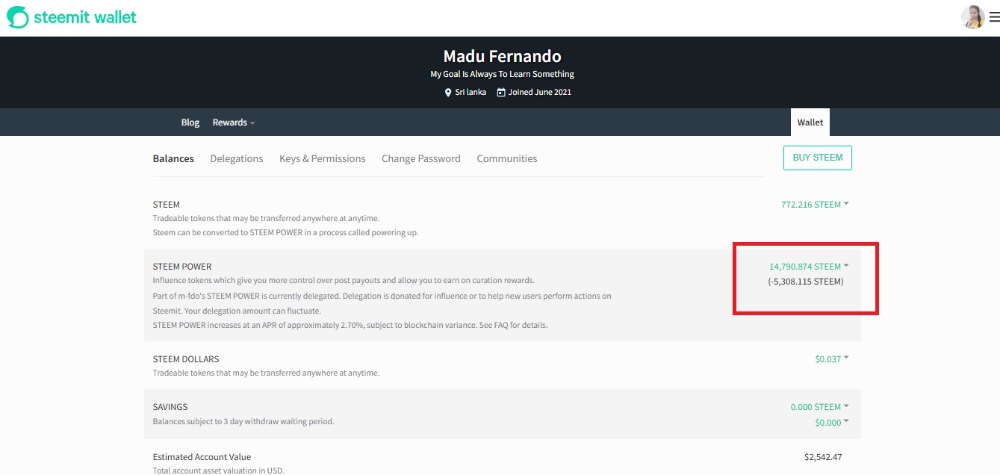Click the location pin icon near Sri lanka
This screenshot has height=475, width=1000.
[x=448, y=93]
